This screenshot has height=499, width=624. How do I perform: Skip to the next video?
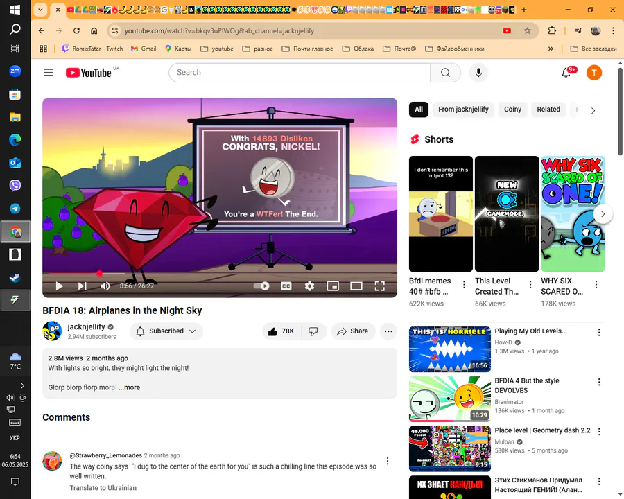point(82,286)
